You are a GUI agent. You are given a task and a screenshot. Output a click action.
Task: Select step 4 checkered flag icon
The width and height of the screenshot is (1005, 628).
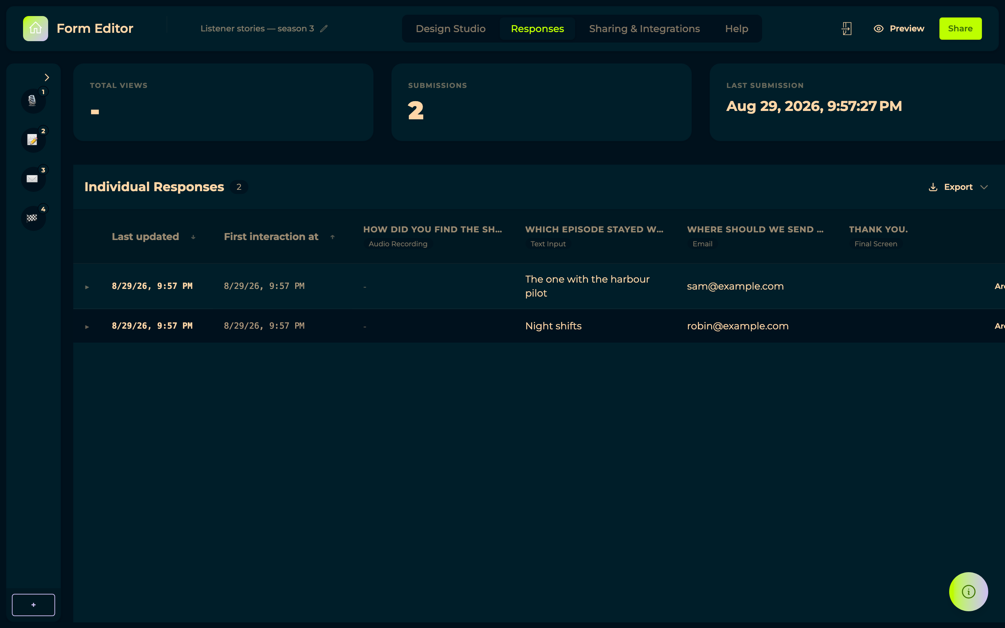tap(33, 218)
